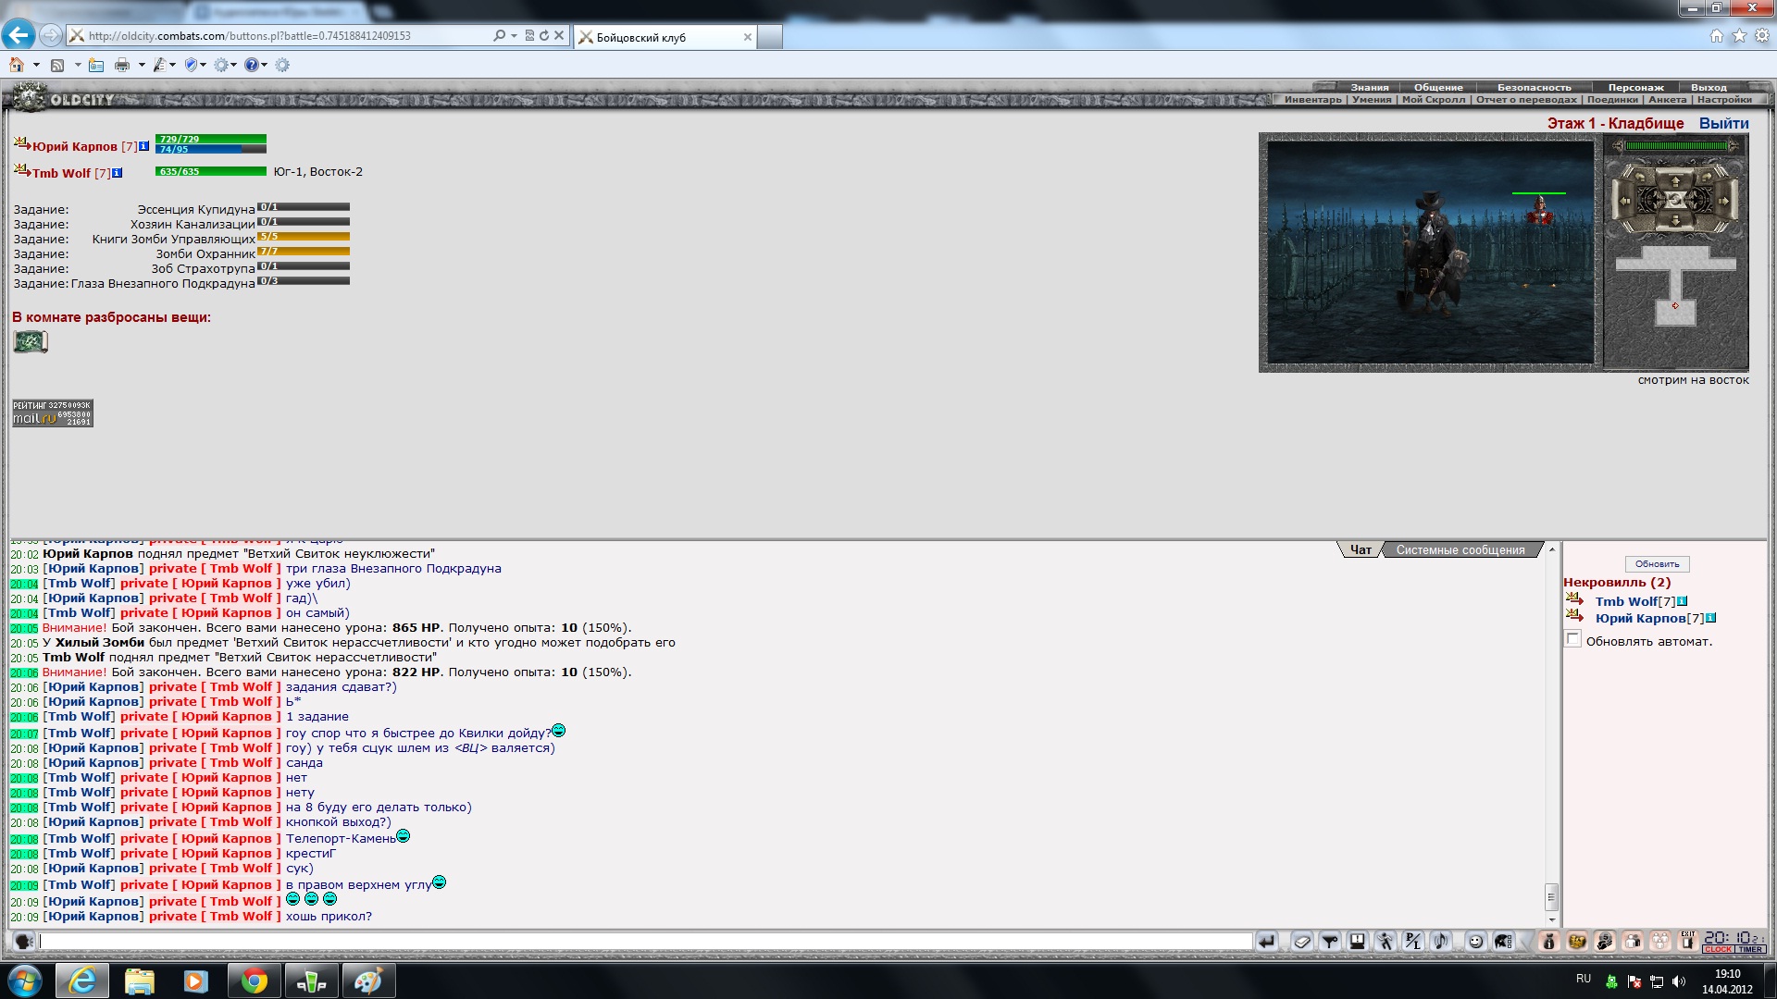
Task: Click the green bar above navigation pad
Action: point(1676,146)
